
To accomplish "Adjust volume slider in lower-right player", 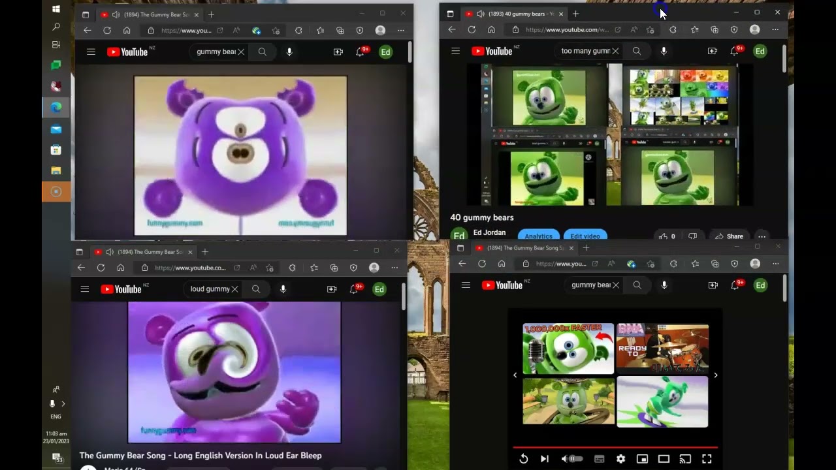I will point(576,459).
